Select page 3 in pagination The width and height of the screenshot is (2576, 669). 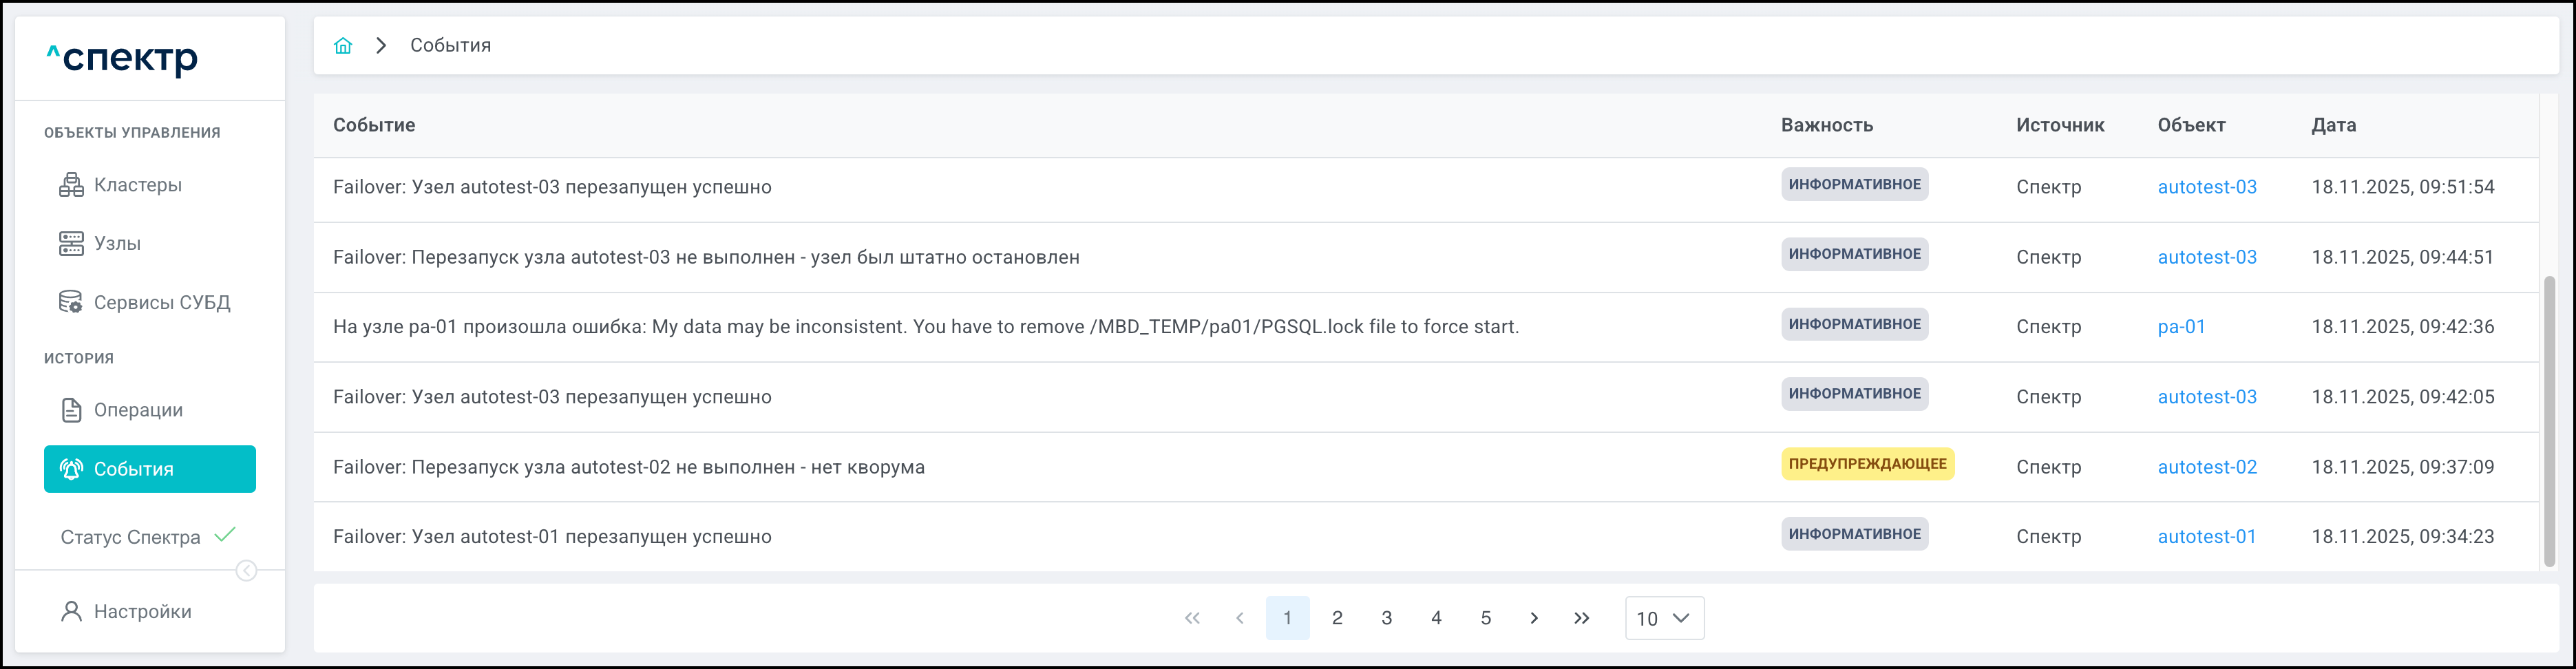pos(1386,618)
